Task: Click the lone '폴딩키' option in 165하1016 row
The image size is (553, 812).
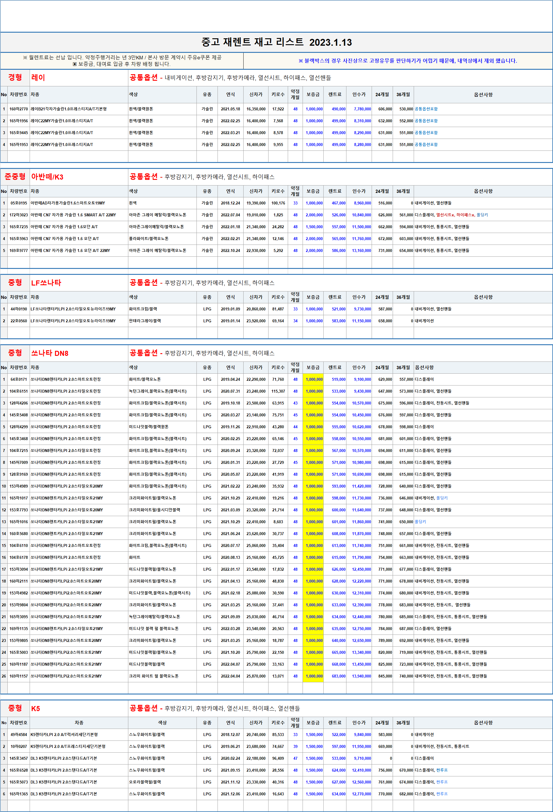Action: pos(420,522)
